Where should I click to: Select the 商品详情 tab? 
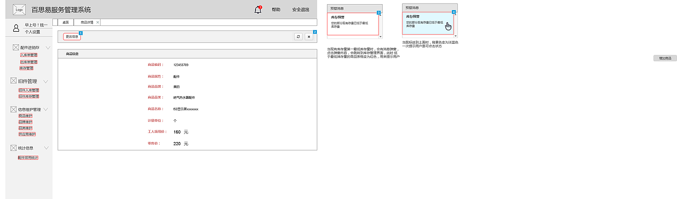(x=87, y=22)
